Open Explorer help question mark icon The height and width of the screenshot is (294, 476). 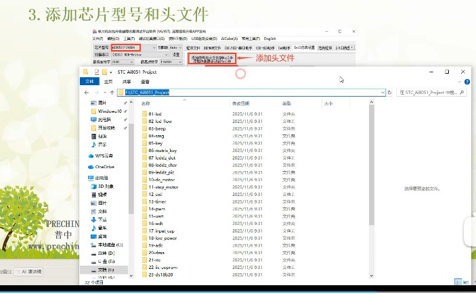click(x=467, y=82)
